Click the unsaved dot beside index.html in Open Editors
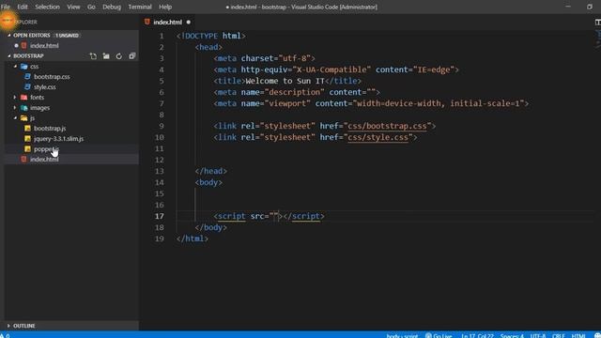The height and width of the screenshot is (338, 601). pyautogui.click(x=16, y=46)
